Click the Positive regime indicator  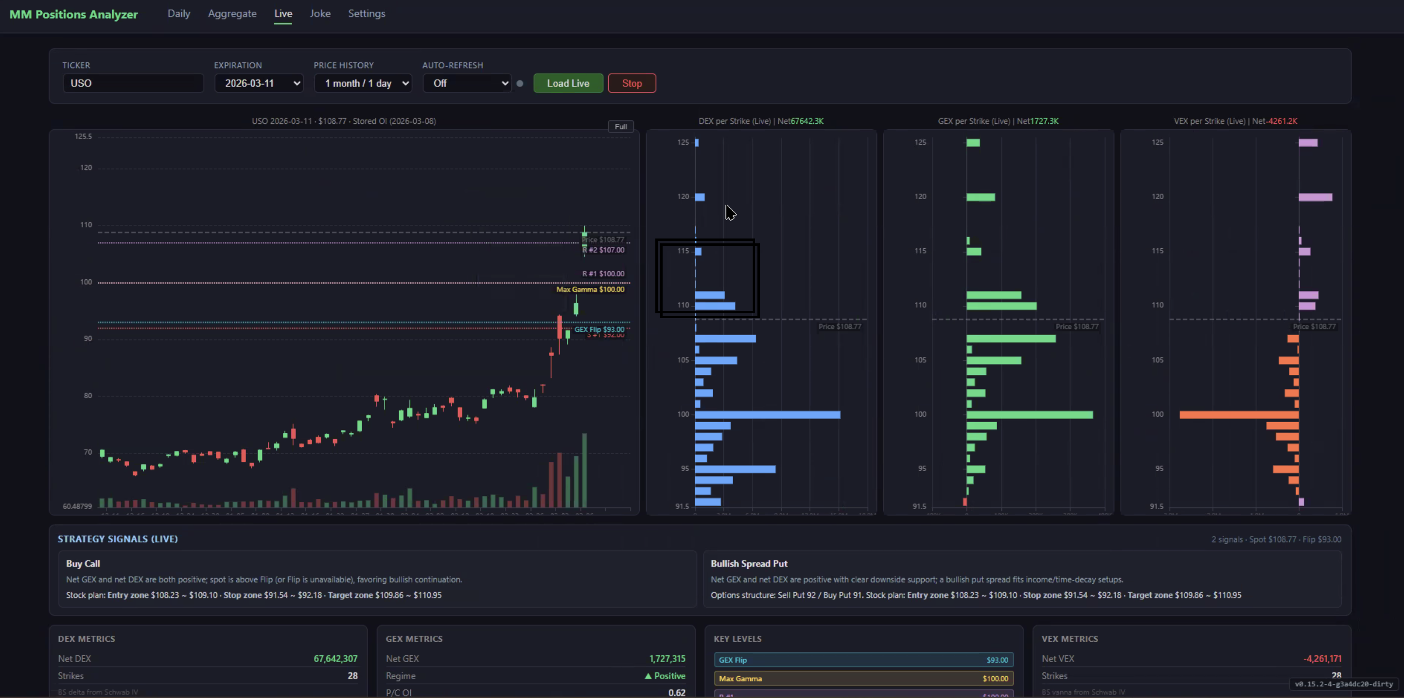[x=665, y=676]
